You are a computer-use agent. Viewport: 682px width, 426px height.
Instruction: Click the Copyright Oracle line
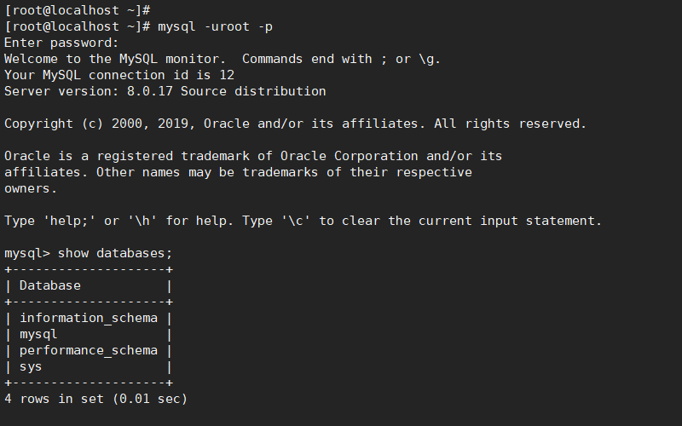(295, 124)
